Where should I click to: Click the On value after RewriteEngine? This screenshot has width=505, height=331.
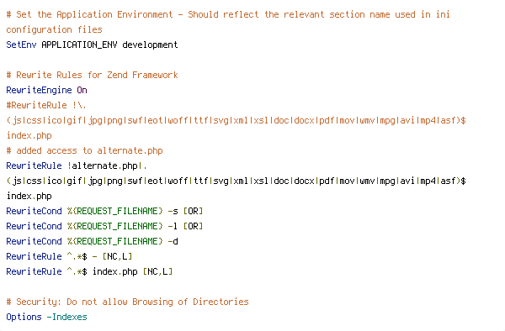(x=82, y=90)
